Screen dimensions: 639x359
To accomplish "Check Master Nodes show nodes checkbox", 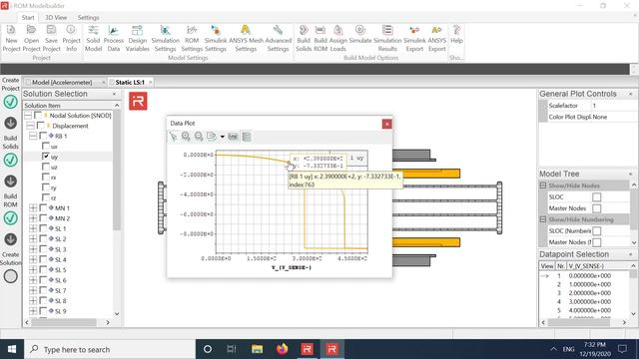I will click(597, 208).
